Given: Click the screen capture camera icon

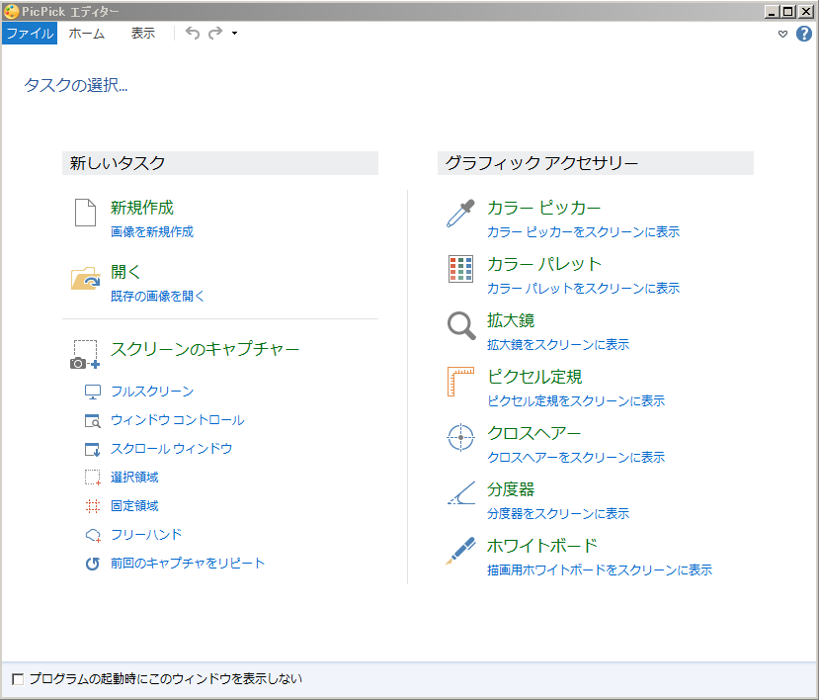Looking at the screenshot, I should pyautogui.click(x=85, y=354).
